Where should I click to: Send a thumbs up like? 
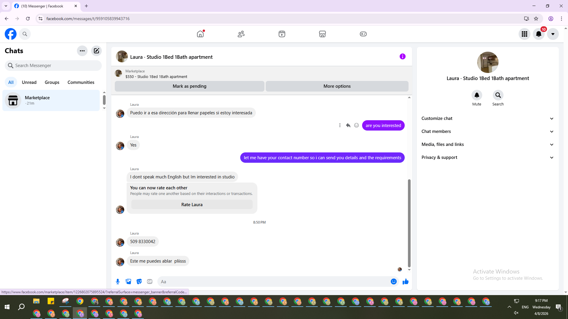pos(405,281)
